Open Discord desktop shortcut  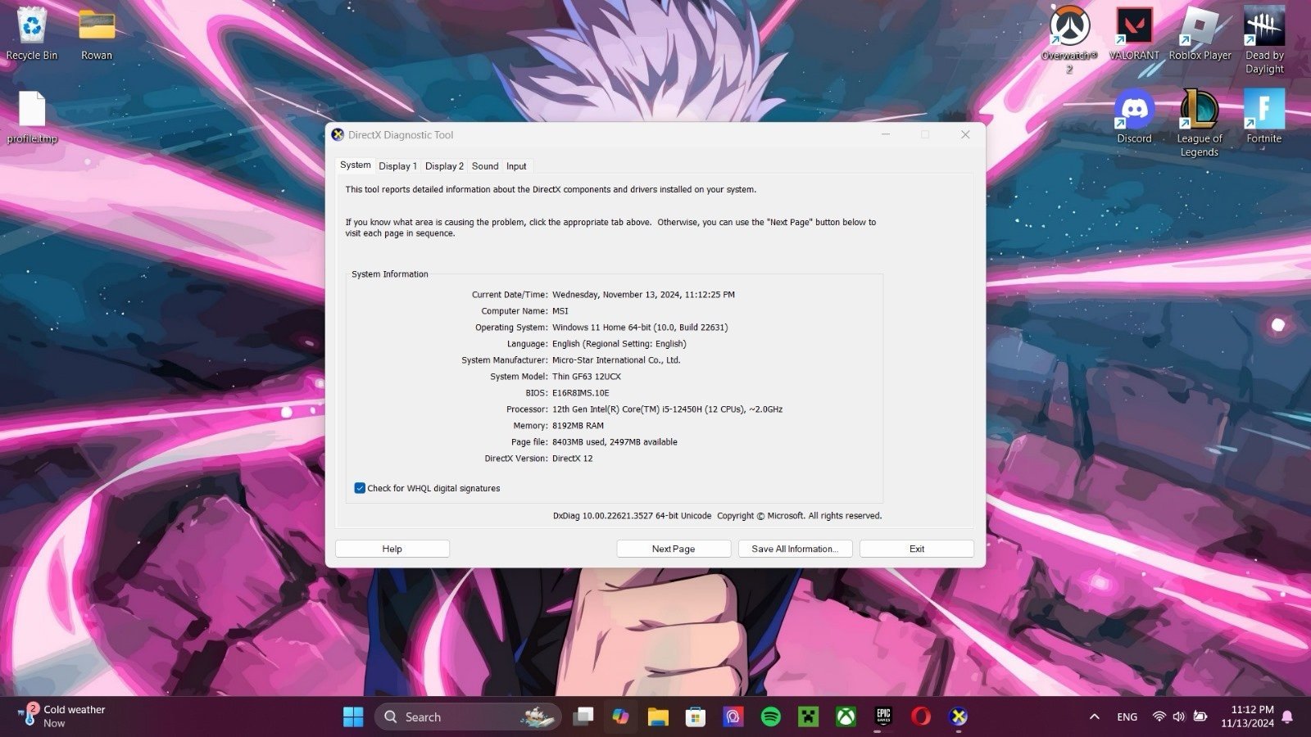click(x=1134, y=117)
